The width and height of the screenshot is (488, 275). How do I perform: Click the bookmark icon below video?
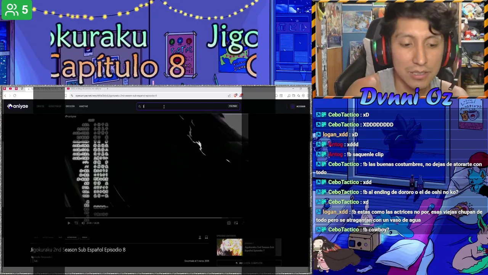206,237
